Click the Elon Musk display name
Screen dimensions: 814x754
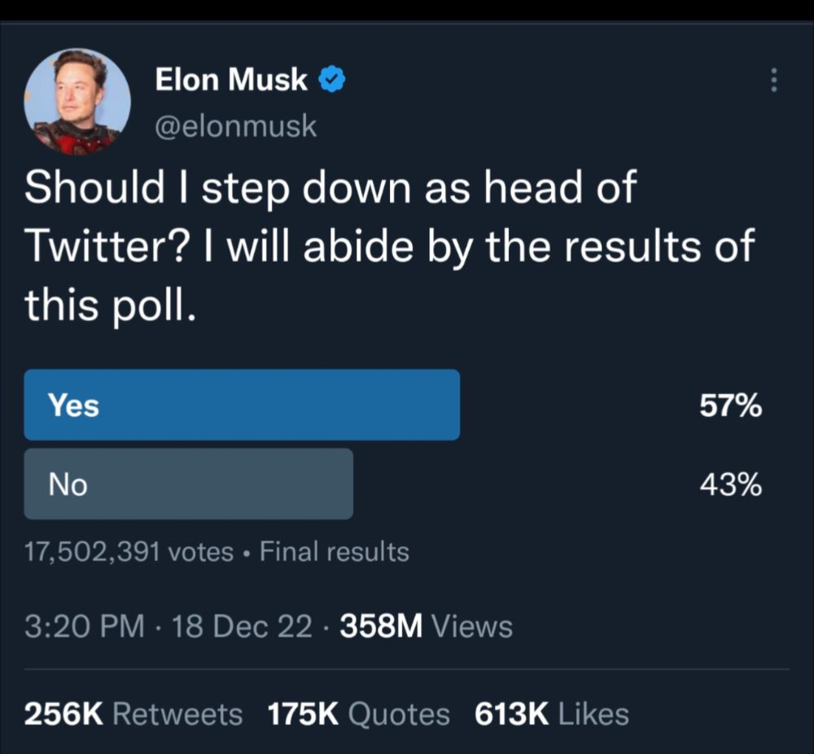coord(231,80)
